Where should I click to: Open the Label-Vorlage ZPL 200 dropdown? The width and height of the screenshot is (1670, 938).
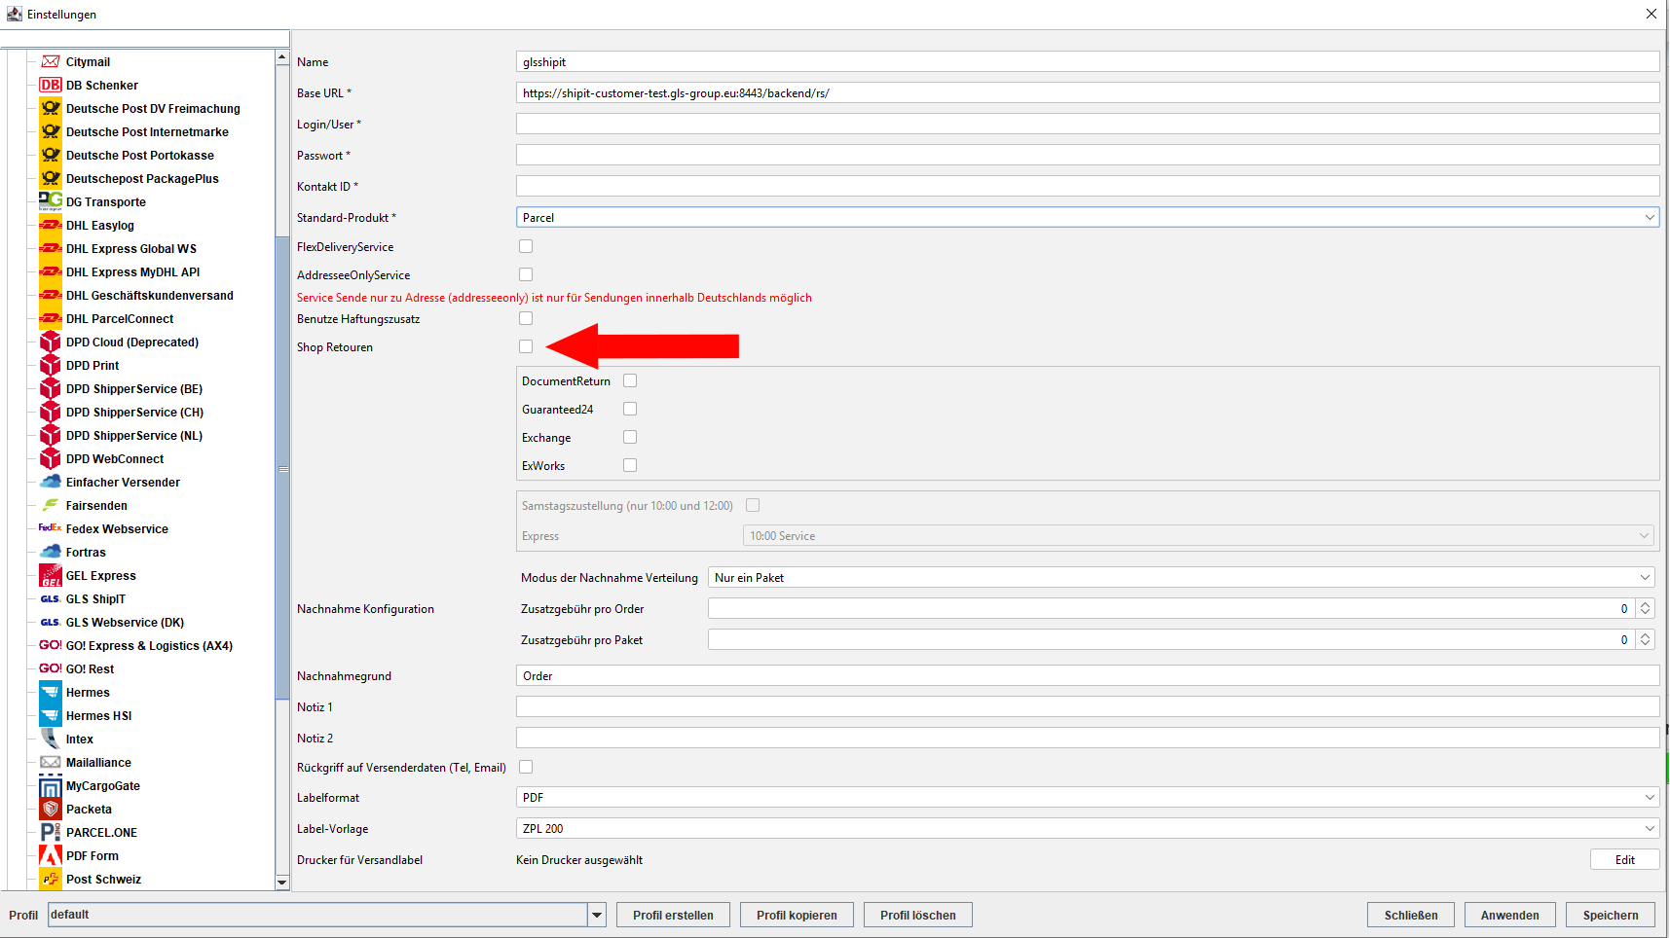pos(1088,828)
